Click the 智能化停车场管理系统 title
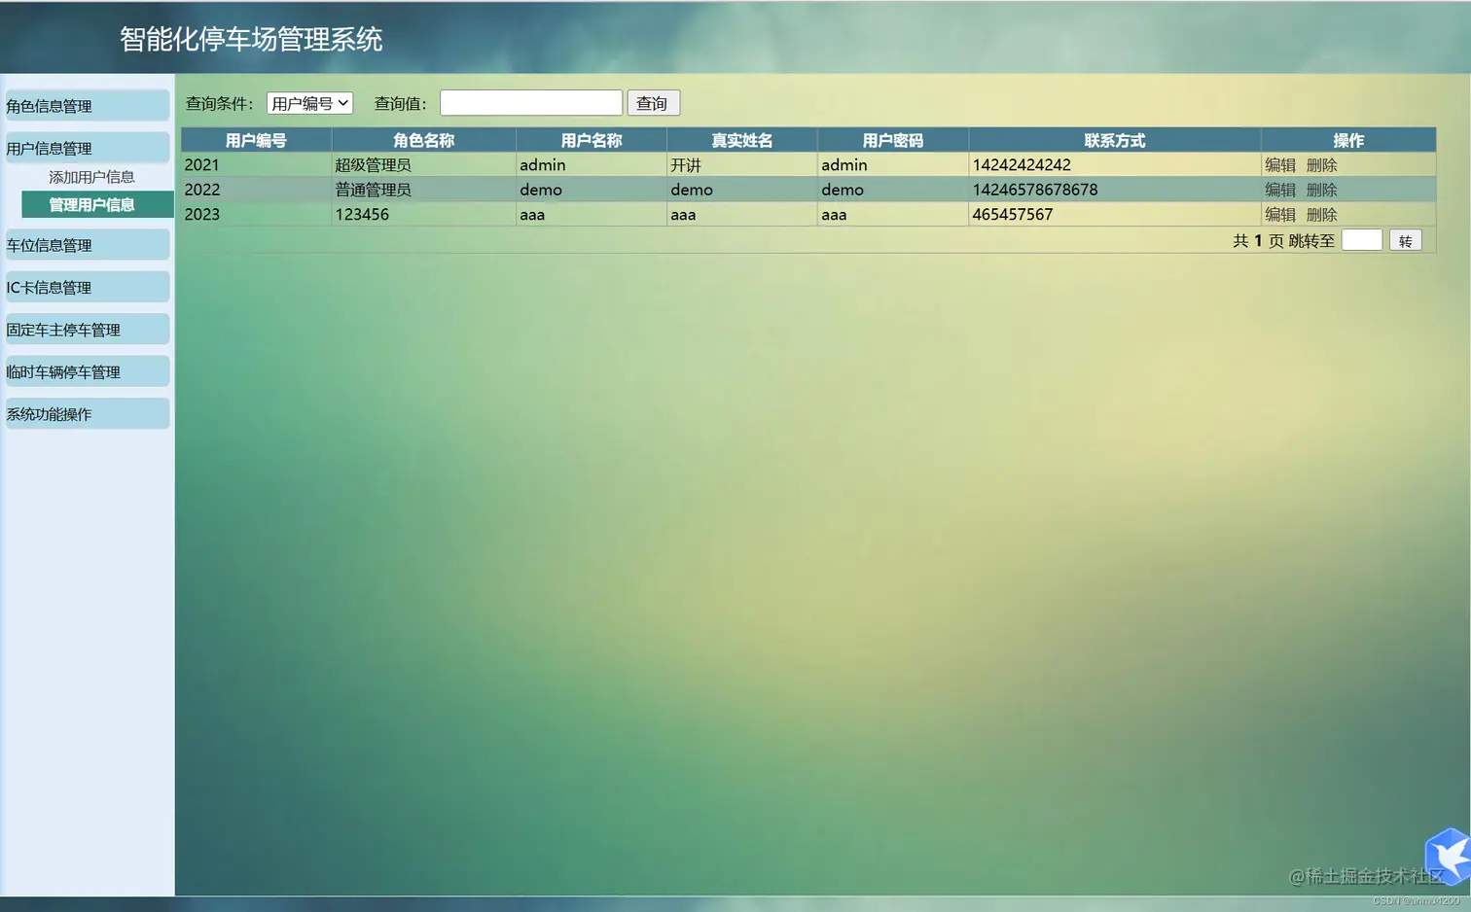Screen dimensions: 1471x912 251,39
